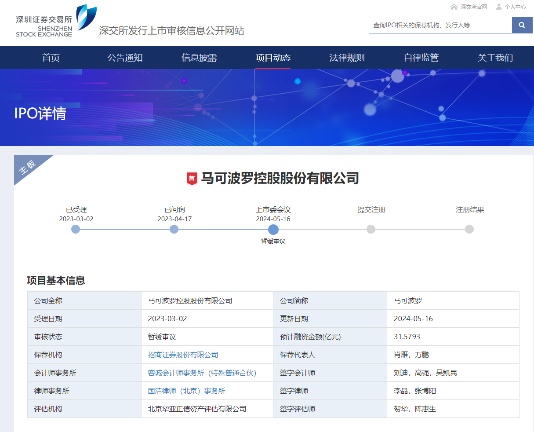
Task: Focus the IPO search input field
Action: pyautogui.click(x=440, y=25)
